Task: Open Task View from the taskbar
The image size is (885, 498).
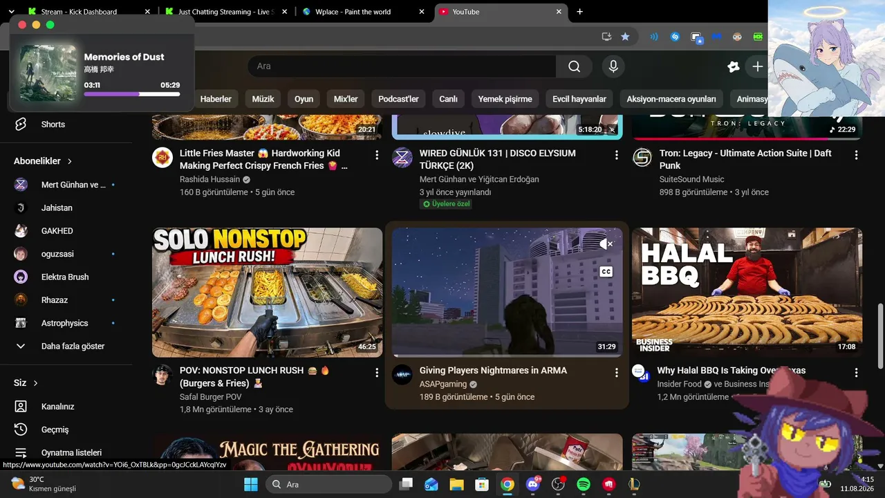Action: 406,484
